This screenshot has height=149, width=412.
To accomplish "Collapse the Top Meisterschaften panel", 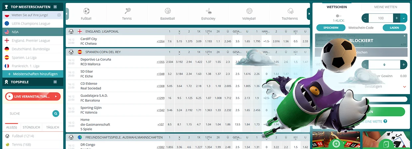I will point(55,7).
